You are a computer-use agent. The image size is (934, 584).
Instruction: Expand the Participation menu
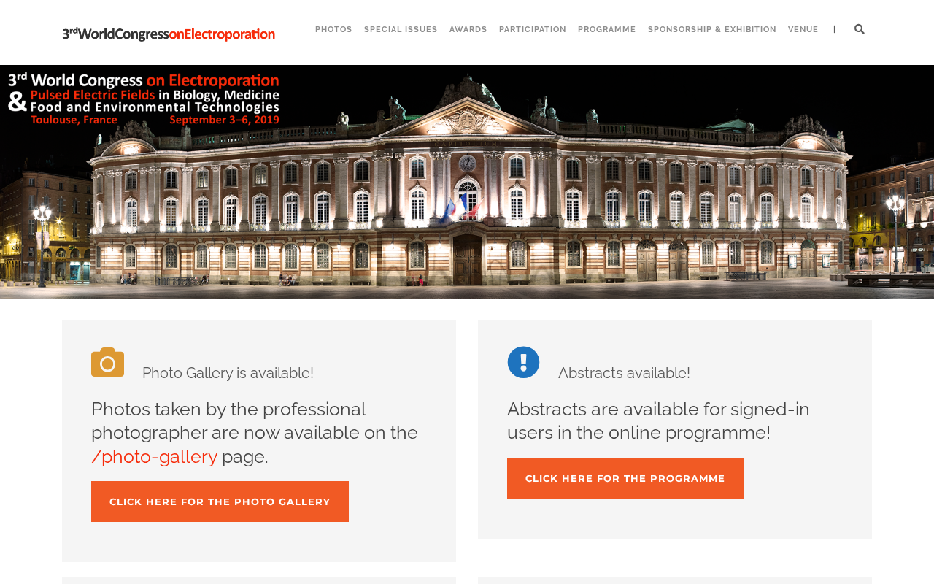coord(533,30)
